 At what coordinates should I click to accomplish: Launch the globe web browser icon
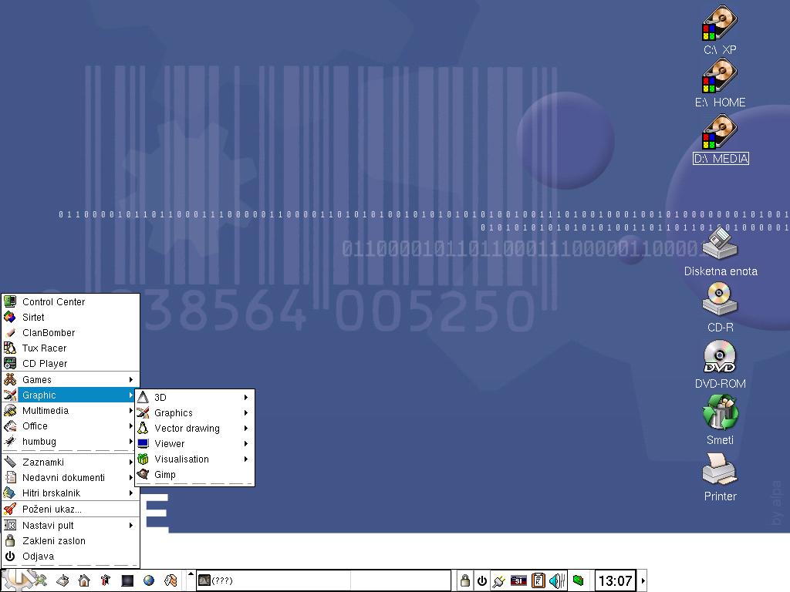(149, 581)
